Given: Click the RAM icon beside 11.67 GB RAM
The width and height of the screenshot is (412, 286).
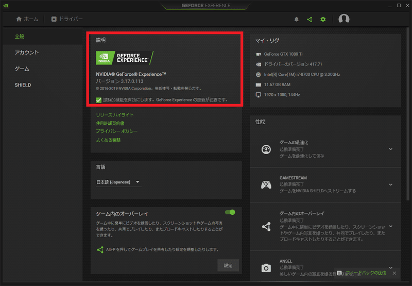Looking at the screenshot, I should click(259, 85).
